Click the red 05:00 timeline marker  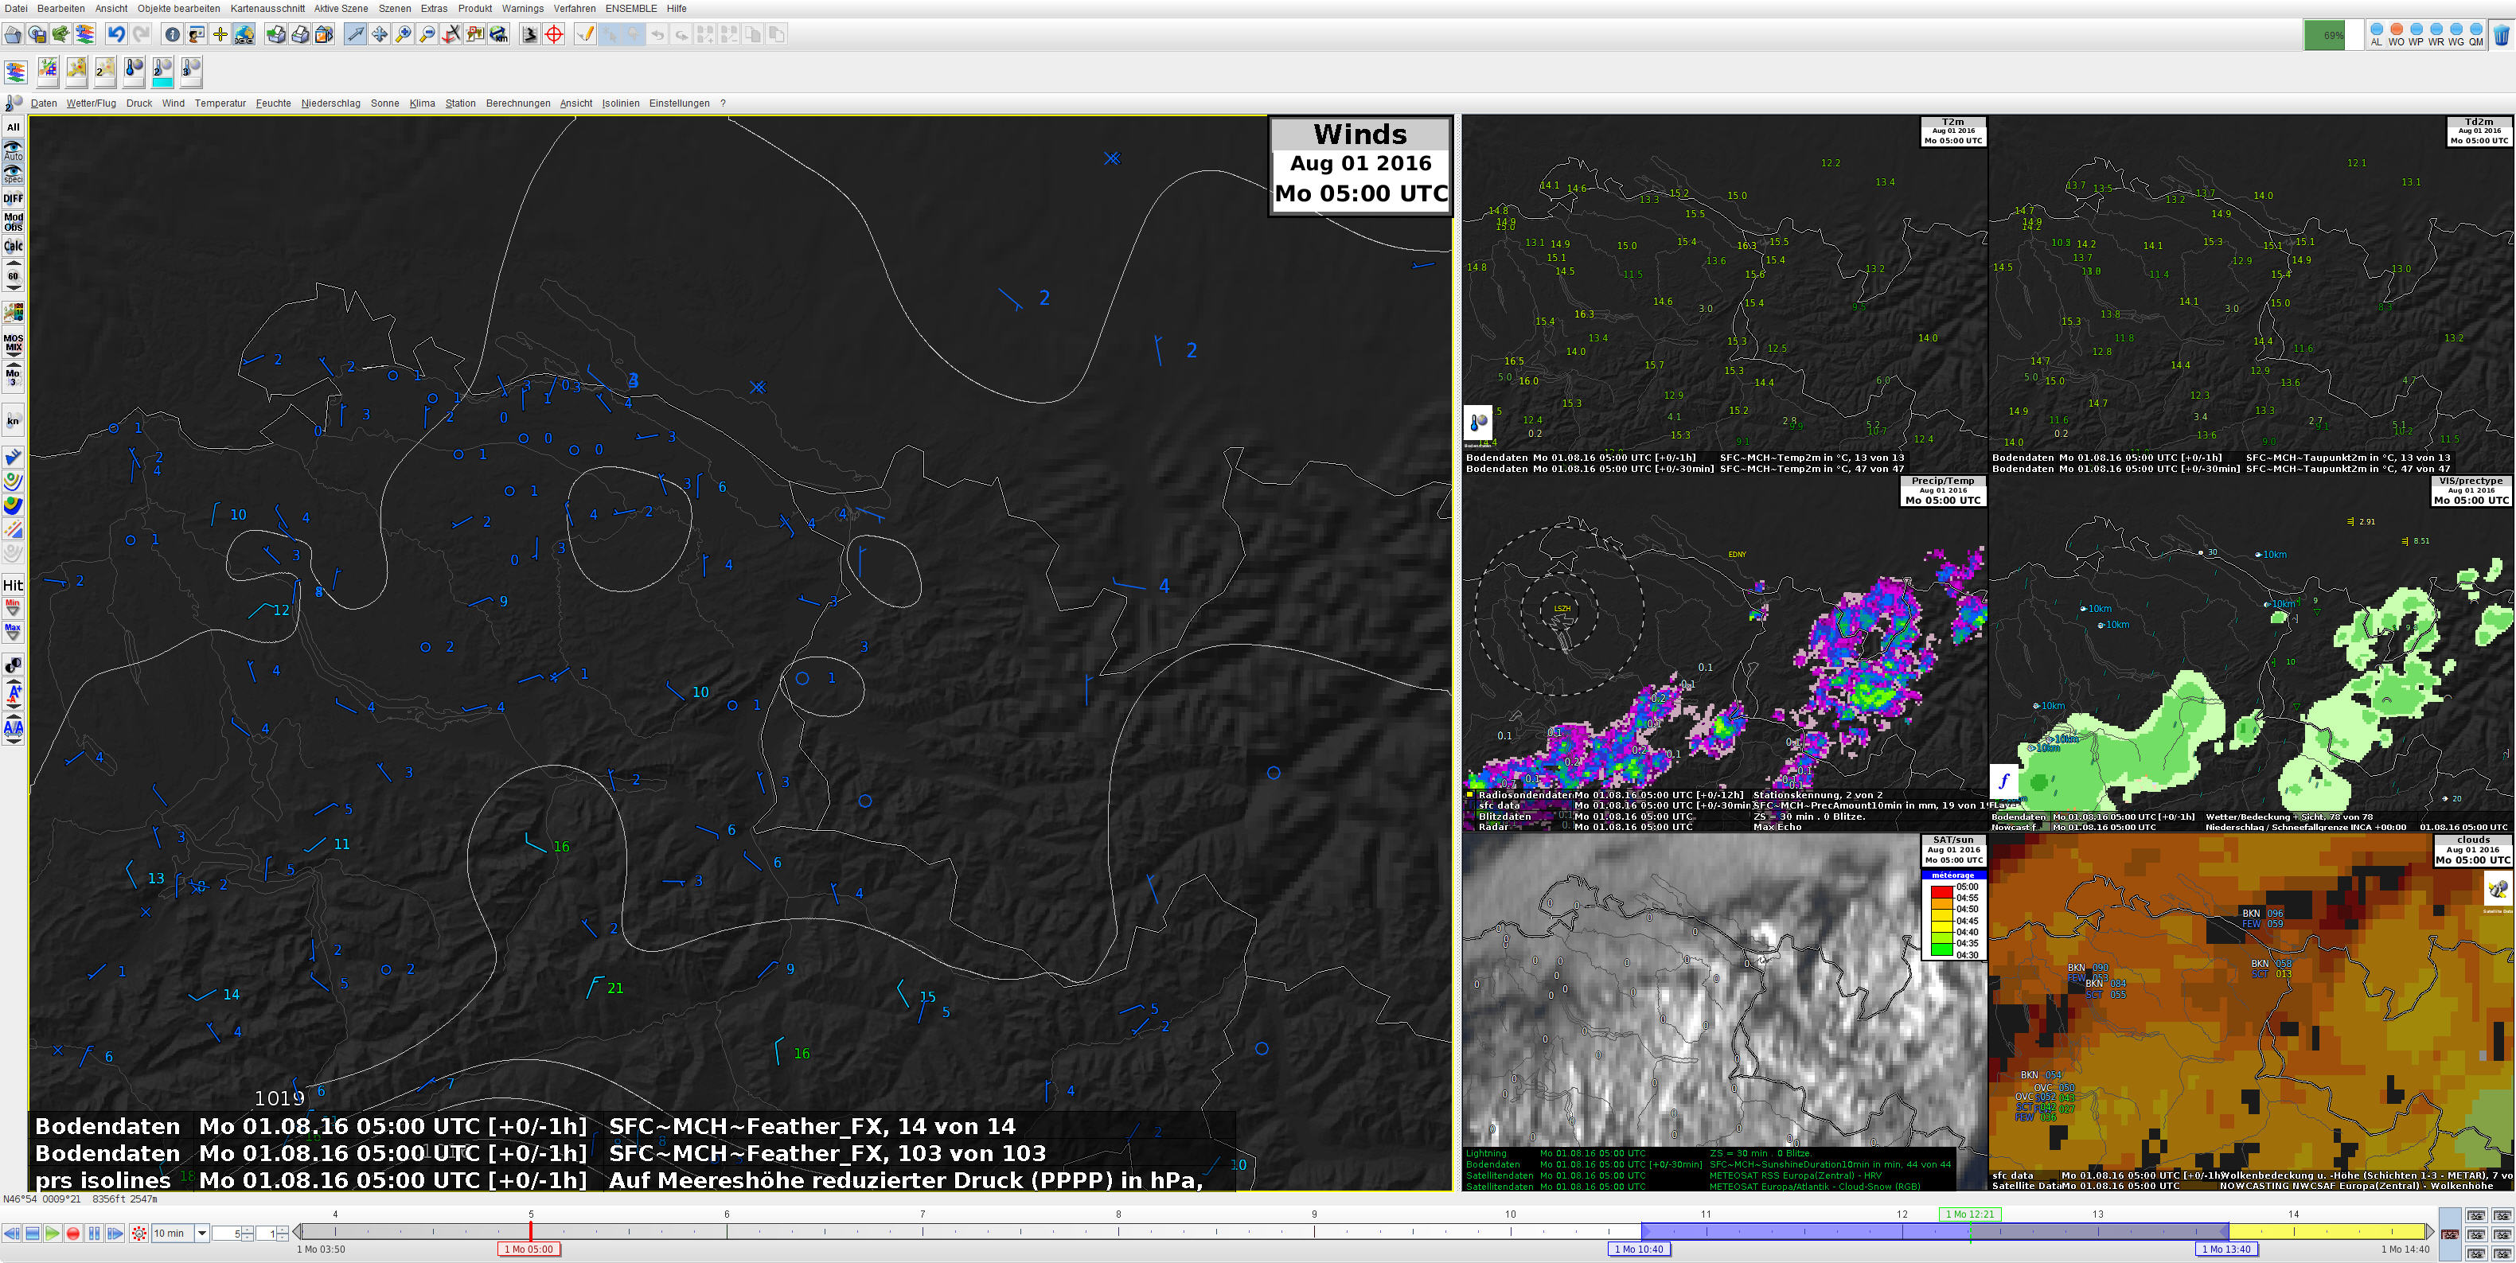[529, 1249]
